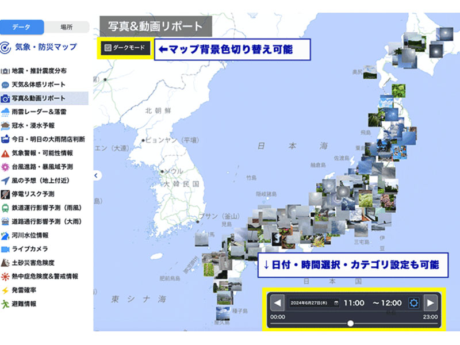This screenshot has height=345, width=460.
Task: Switch to the 場所 tab
Action: 66,27
